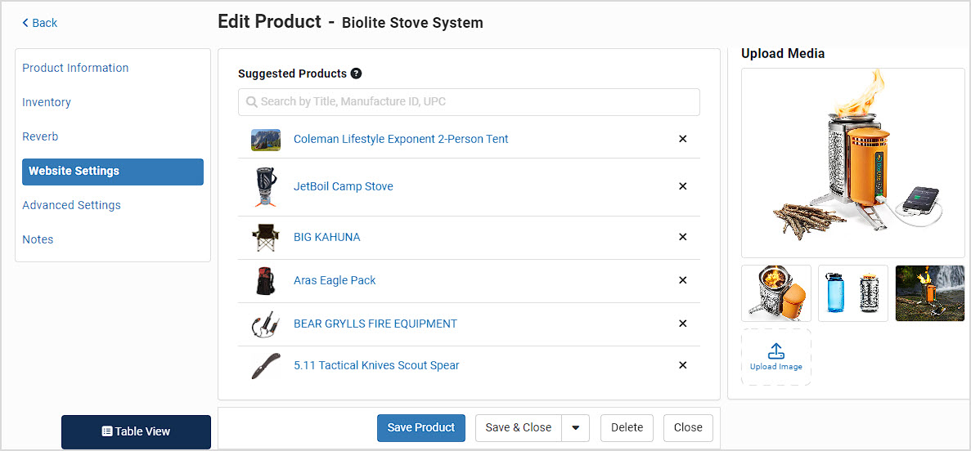The height and width of the screenshot is (451, 971).
Task: Select the outdoor waterfall stove thumbnail
Action: (x=929, y=293)
